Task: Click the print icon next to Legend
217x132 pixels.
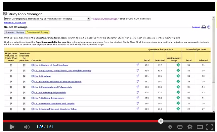Action: (x=203, y=27)
